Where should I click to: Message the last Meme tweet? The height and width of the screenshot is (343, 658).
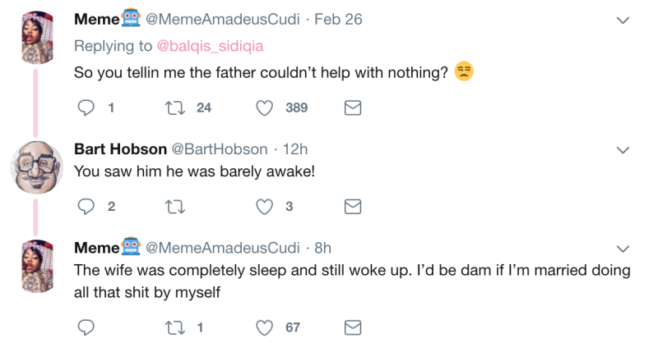352,327
